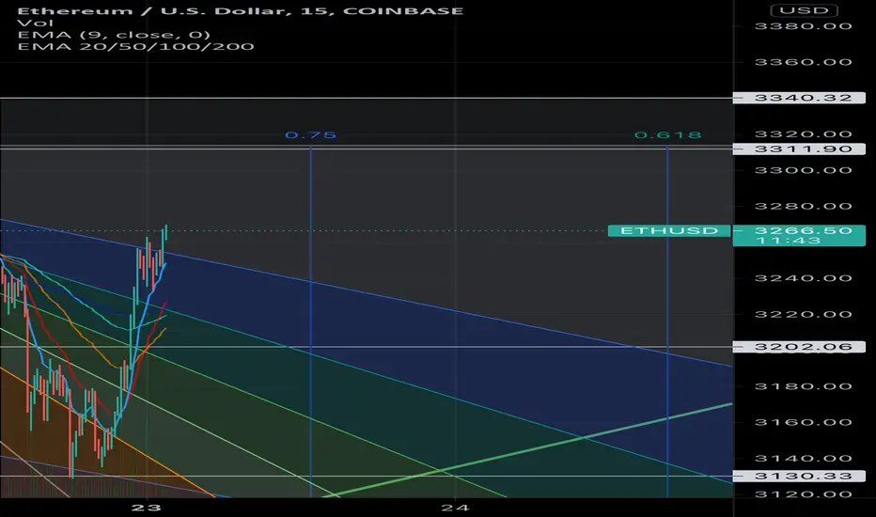The width and height of the screenshot is (876, 517).
Task: Open the EMA 20/50/100/200 indicator legend
Action: pyautogui.click(x=135, y=46)
